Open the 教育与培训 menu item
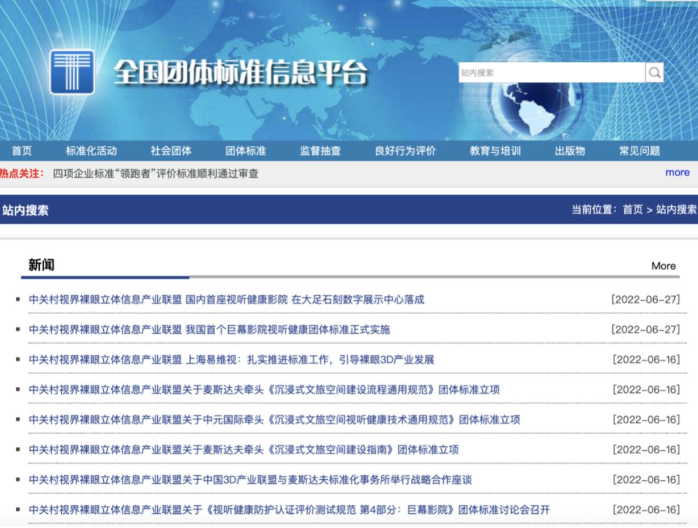Viewport: 698px width, 528px height. [496, 150]
